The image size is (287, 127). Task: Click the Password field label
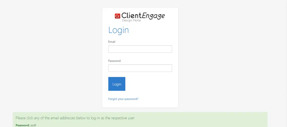114,61
